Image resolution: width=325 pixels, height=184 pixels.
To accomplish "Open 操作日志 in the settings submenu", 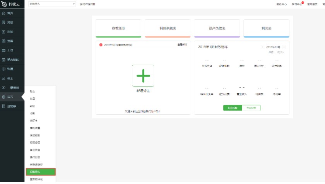I will click(35, 157).
